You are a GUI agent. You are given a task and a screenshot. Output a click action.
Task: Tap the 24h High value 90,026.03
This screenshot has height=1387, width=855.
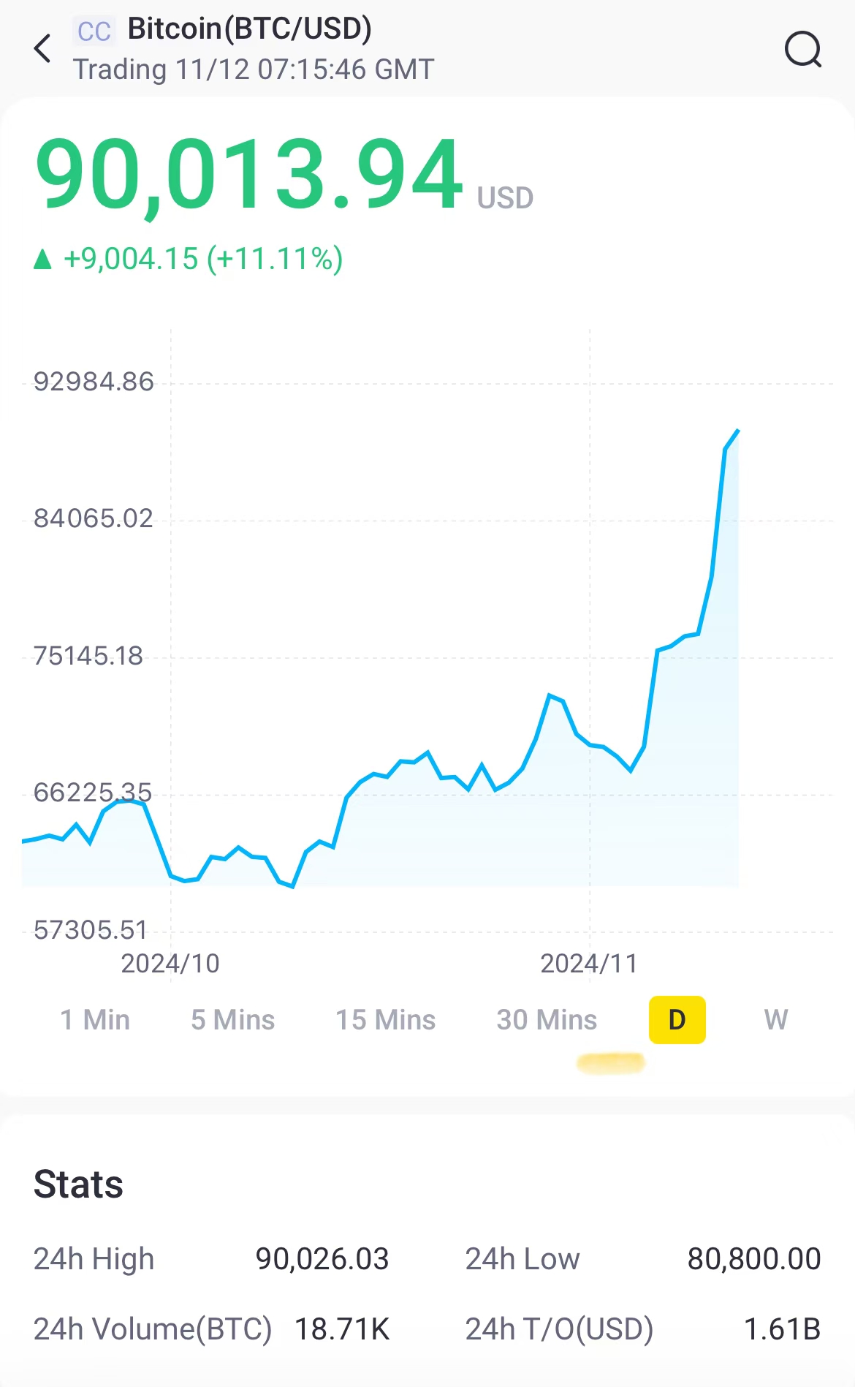click(x=322, y=1259)
